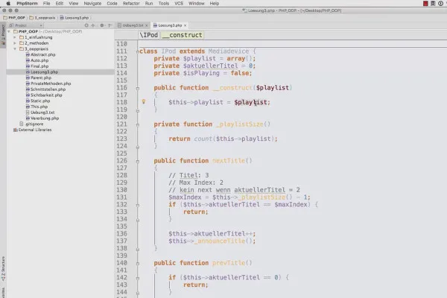Image resolution: width=447 pixels, height=298 pixels.
Task: Close the Uebung3.txt tab
Action: pos(147,25)
